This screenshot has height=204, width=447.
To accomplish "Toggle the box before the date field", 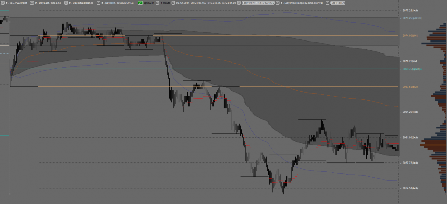I will click(173, 3).
